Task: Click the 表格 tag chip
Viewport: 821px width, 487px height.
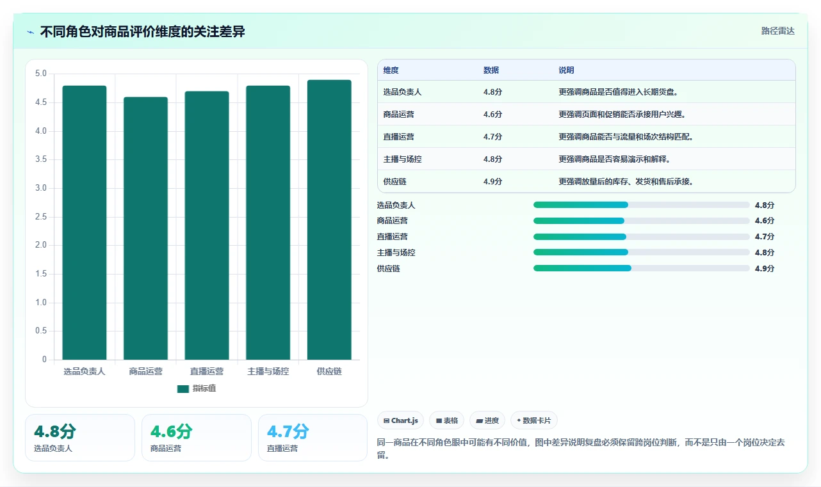Action: click(x=446, y=420)
